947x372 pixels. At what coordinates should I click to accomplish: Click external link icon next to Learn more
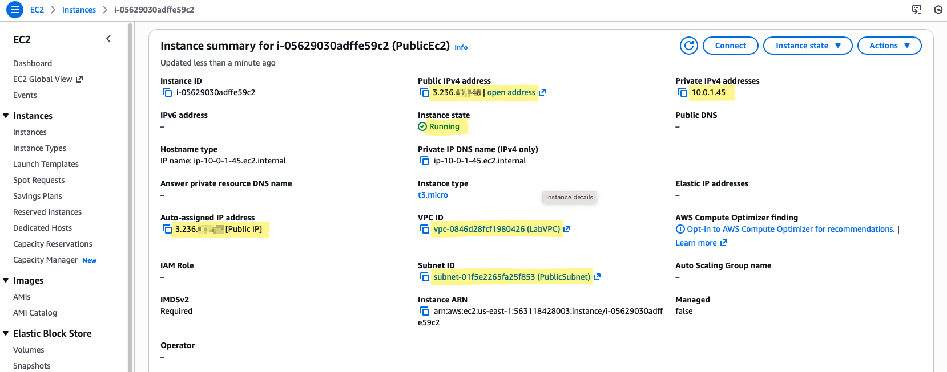pos(724,243)
